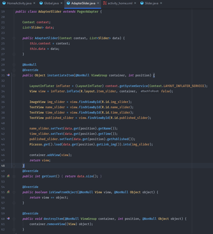This screenshot has width=213, height=234.
Task: Collapse the AdapterSlider constructor at line 24
Action: coord(14,38)
